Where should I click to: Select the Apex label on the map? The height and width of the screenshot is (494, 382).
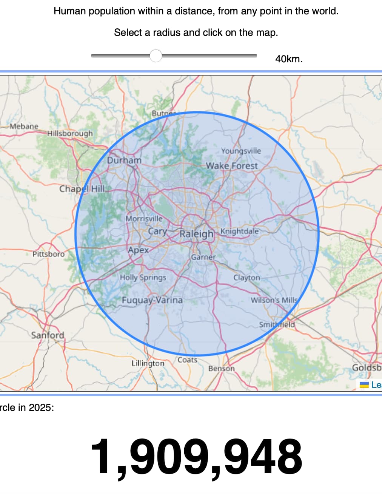pyautogui.click(x=138, y=250)
